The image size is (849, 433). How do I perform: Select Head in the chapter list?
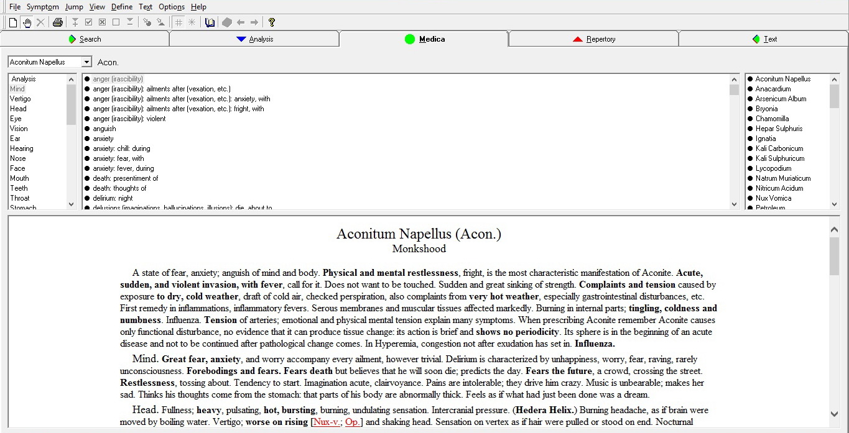tap(18, 109)
